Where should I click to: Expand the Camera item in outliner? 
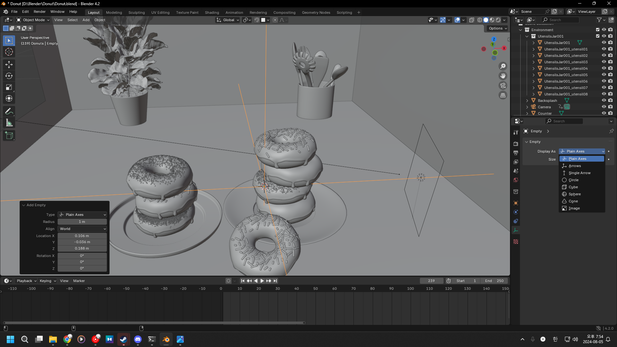tap(527, 107)
